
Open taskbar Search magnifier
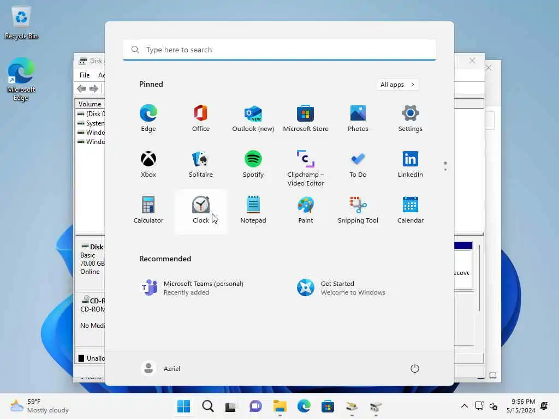point(208,406)
